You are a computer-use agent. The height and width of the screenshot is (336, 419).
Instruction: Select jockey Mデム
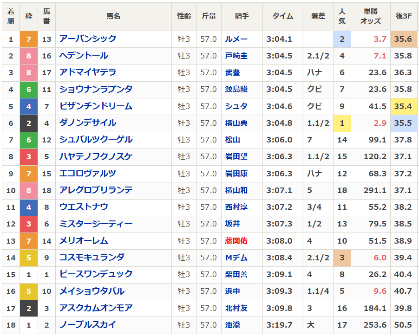(236, 258)
